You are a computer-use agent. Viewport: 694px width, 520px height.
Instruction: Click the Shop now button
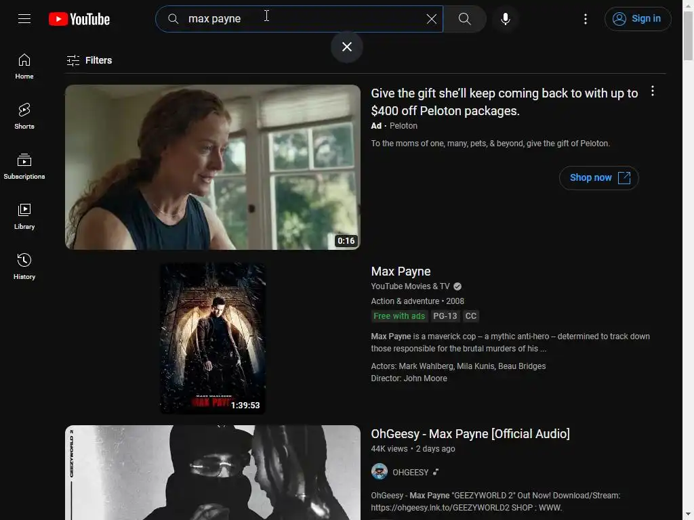point(599,178)
